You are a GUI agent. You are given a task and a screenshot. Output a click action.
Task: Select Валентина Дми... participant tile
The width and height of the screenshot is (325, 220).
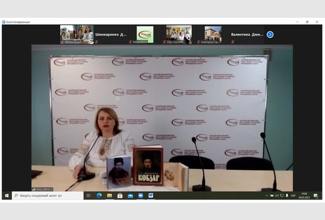247,35
